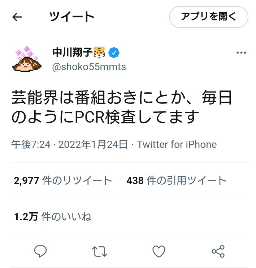Click the pink sparkles on the avatar
The image size is (256, 268).
click(26, 52)
